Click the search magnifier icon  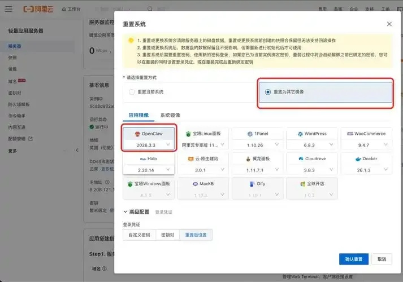click(x=150, y=9)
